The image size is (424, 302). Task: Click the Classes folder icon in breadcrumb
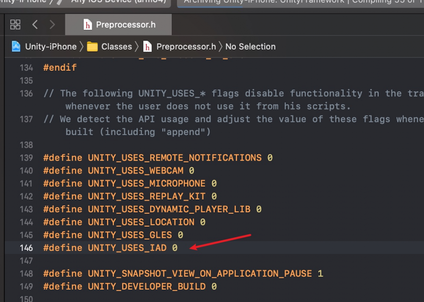click(92, 46)
